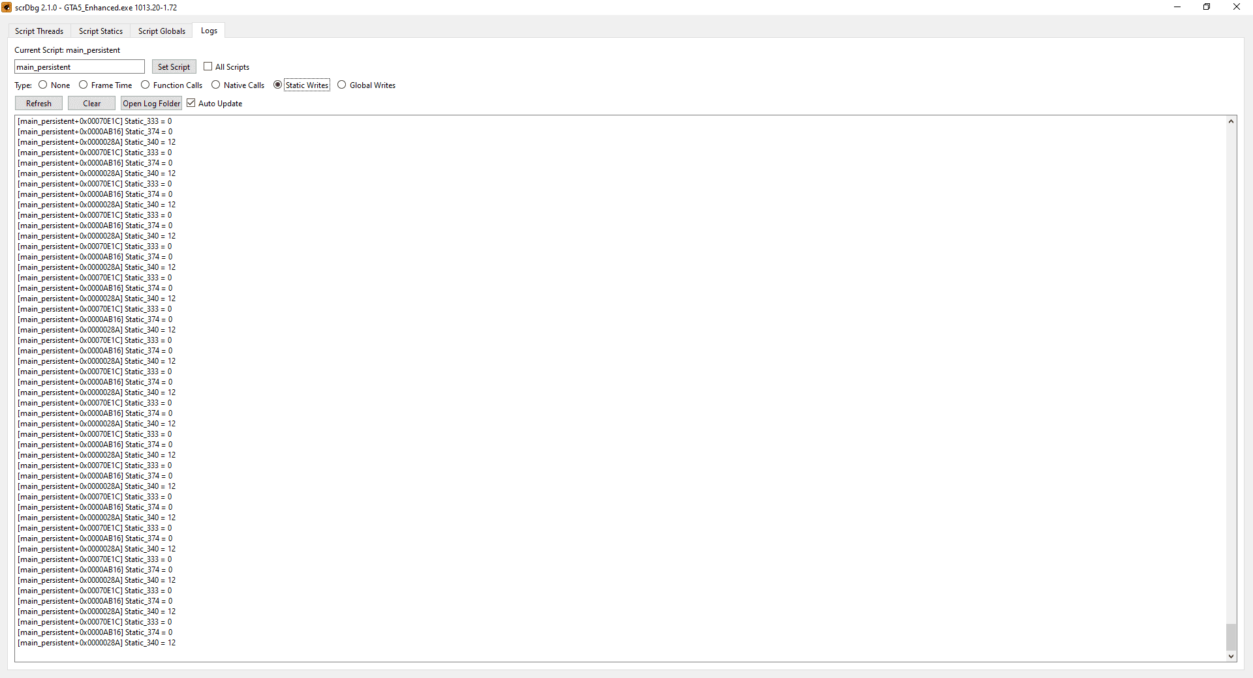Click inside the main_persistent script name field
This screenshot has height=678, width=1253.
78,66
